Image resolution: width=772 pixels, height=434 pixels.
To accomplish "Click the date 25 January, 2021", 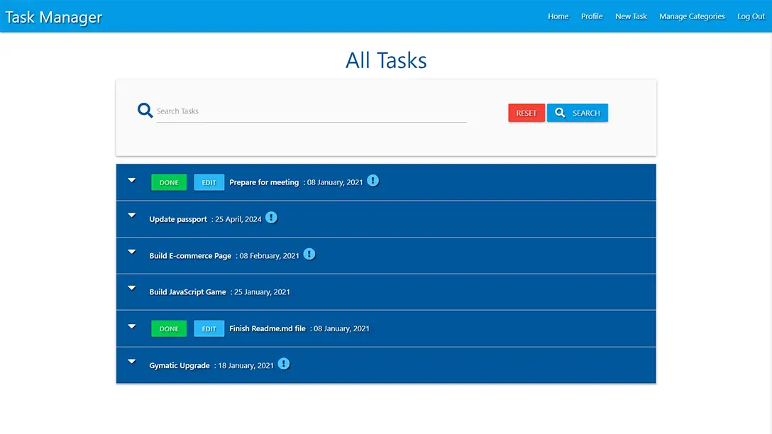I will 262,291.
